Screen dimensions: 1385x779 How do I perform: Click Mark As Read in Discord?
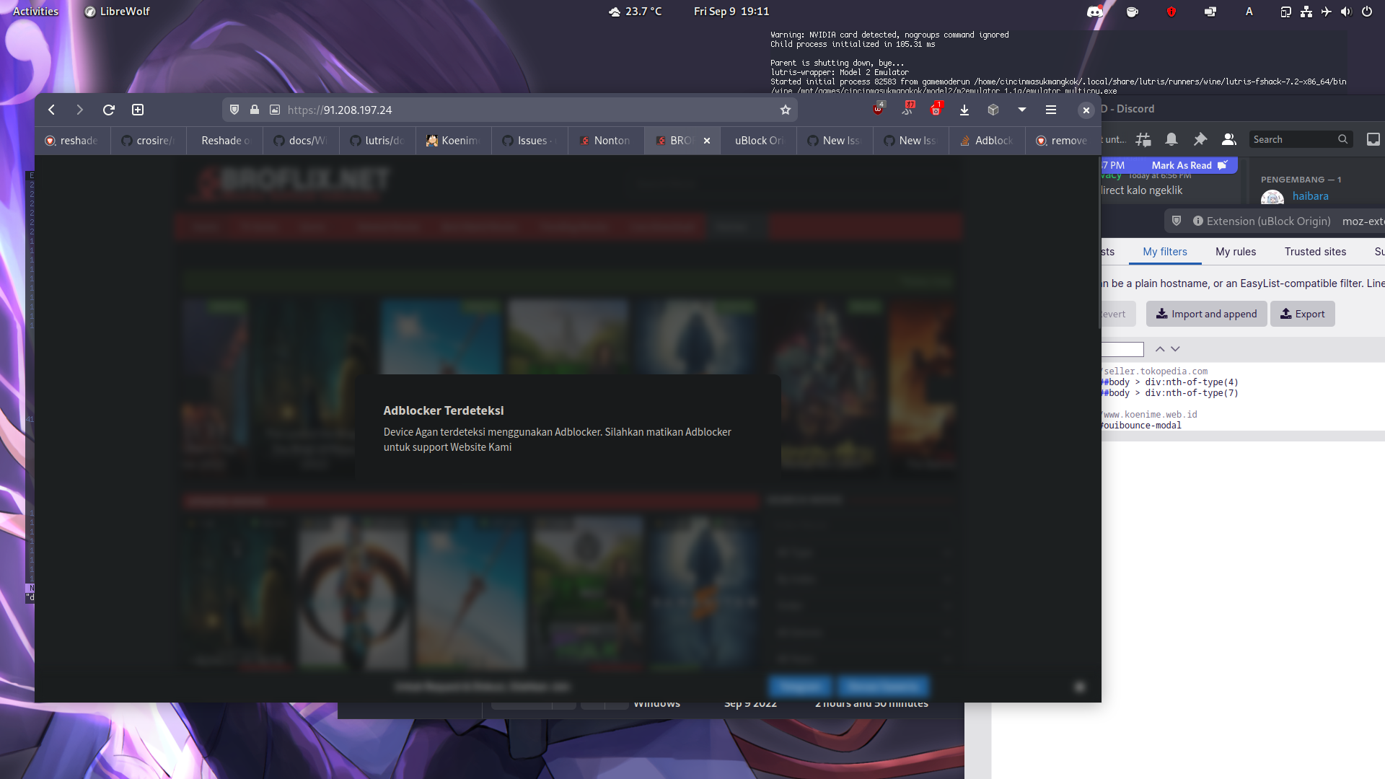[x=1189, y=165]
